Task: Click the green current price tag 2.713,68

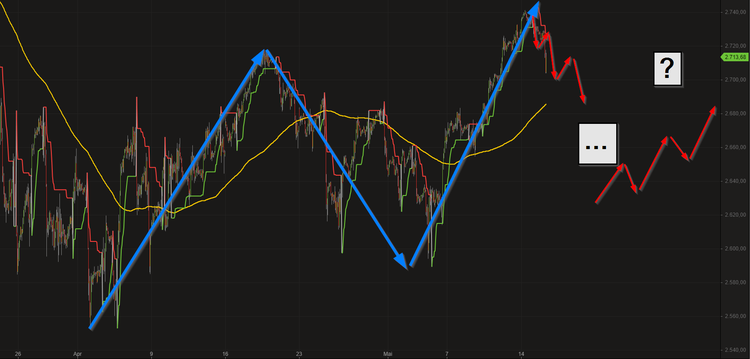Action: 735,57
